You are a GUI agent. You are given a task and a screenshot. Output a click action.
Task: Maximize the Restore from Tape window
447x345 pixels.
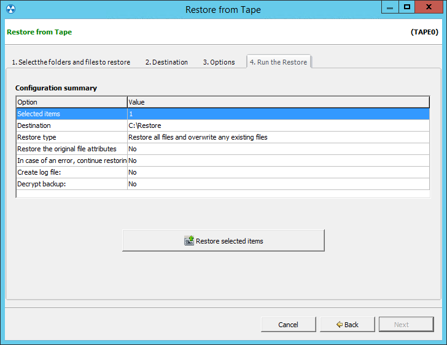[x=407, y=7]
